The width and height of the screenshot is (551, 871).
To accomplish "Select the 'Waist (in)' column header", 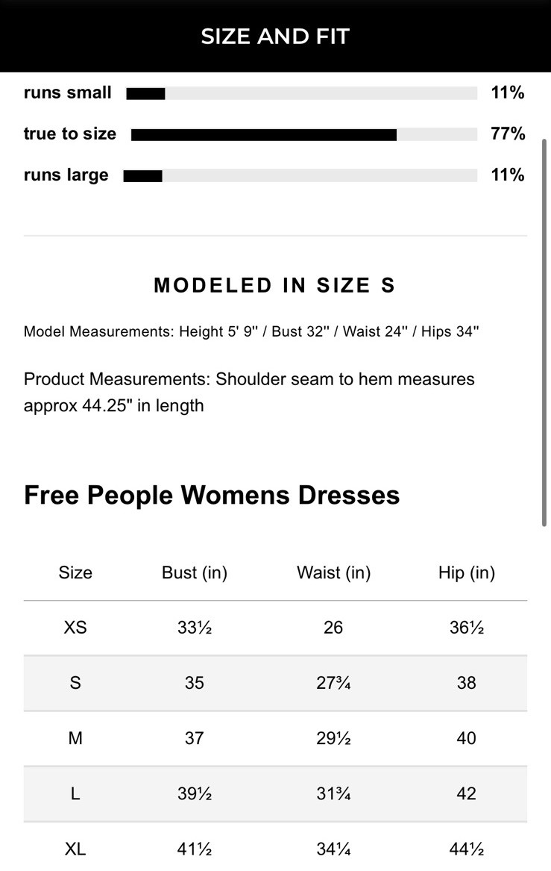I will coord(333,572).
